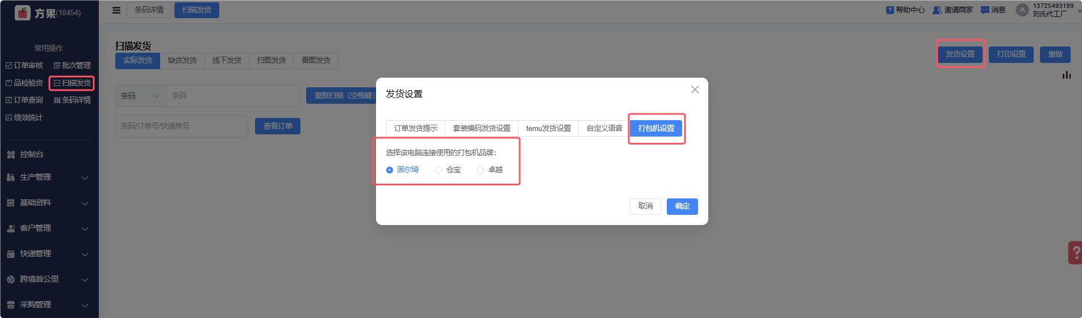
Task: Click the 方果 apple logo icon
Action: tap(23, 12)
